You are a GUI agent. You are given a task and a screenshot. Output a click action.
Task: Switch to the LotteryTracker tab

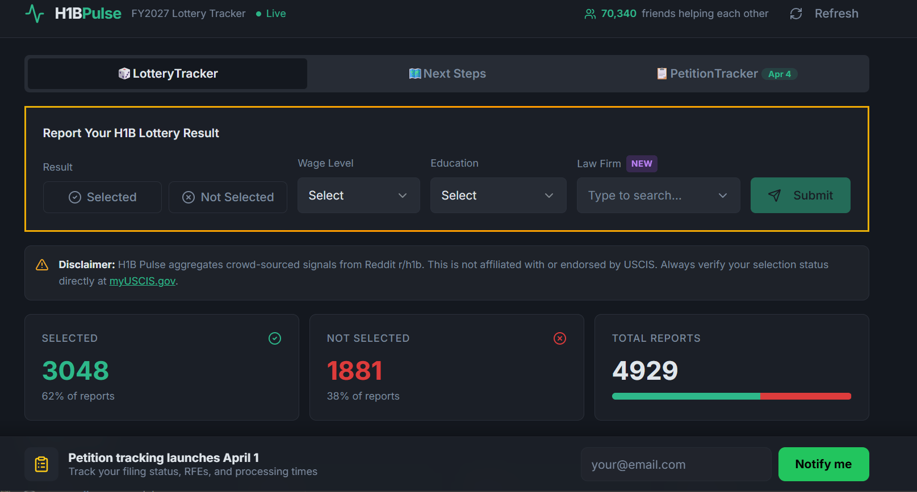tap(168, 74)
